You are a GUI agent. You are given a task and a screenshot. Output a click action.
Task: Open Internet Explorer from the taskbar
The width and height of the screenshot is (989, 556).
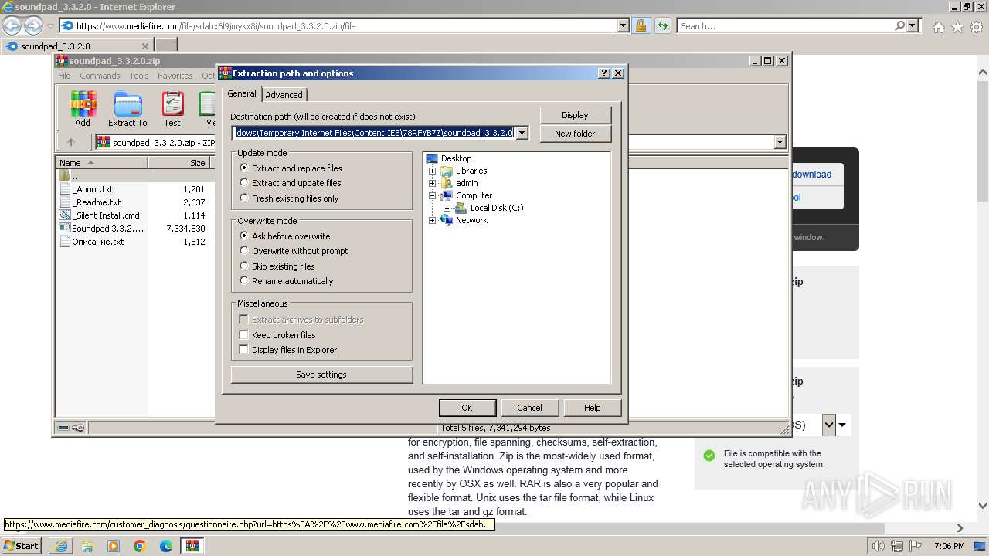61,546
